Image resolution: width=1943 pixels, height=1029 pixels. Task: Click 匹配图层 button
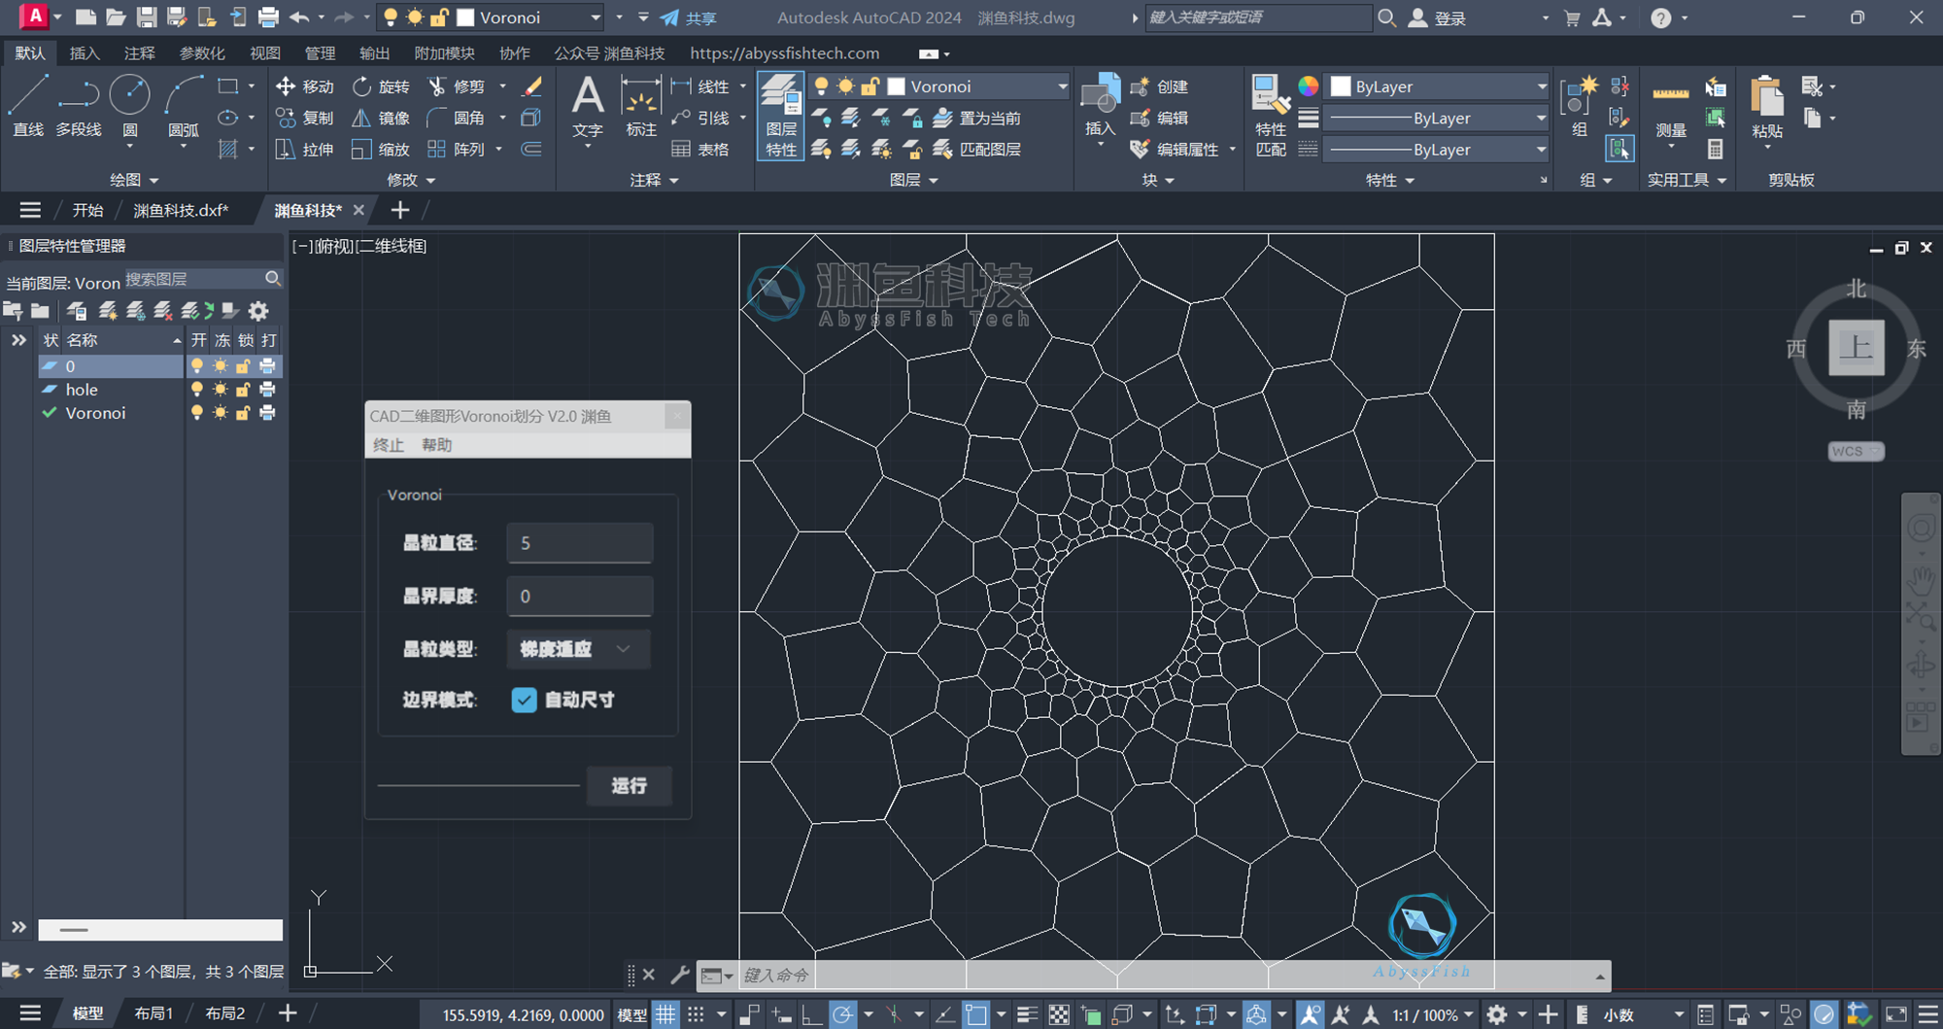[977, 149]
